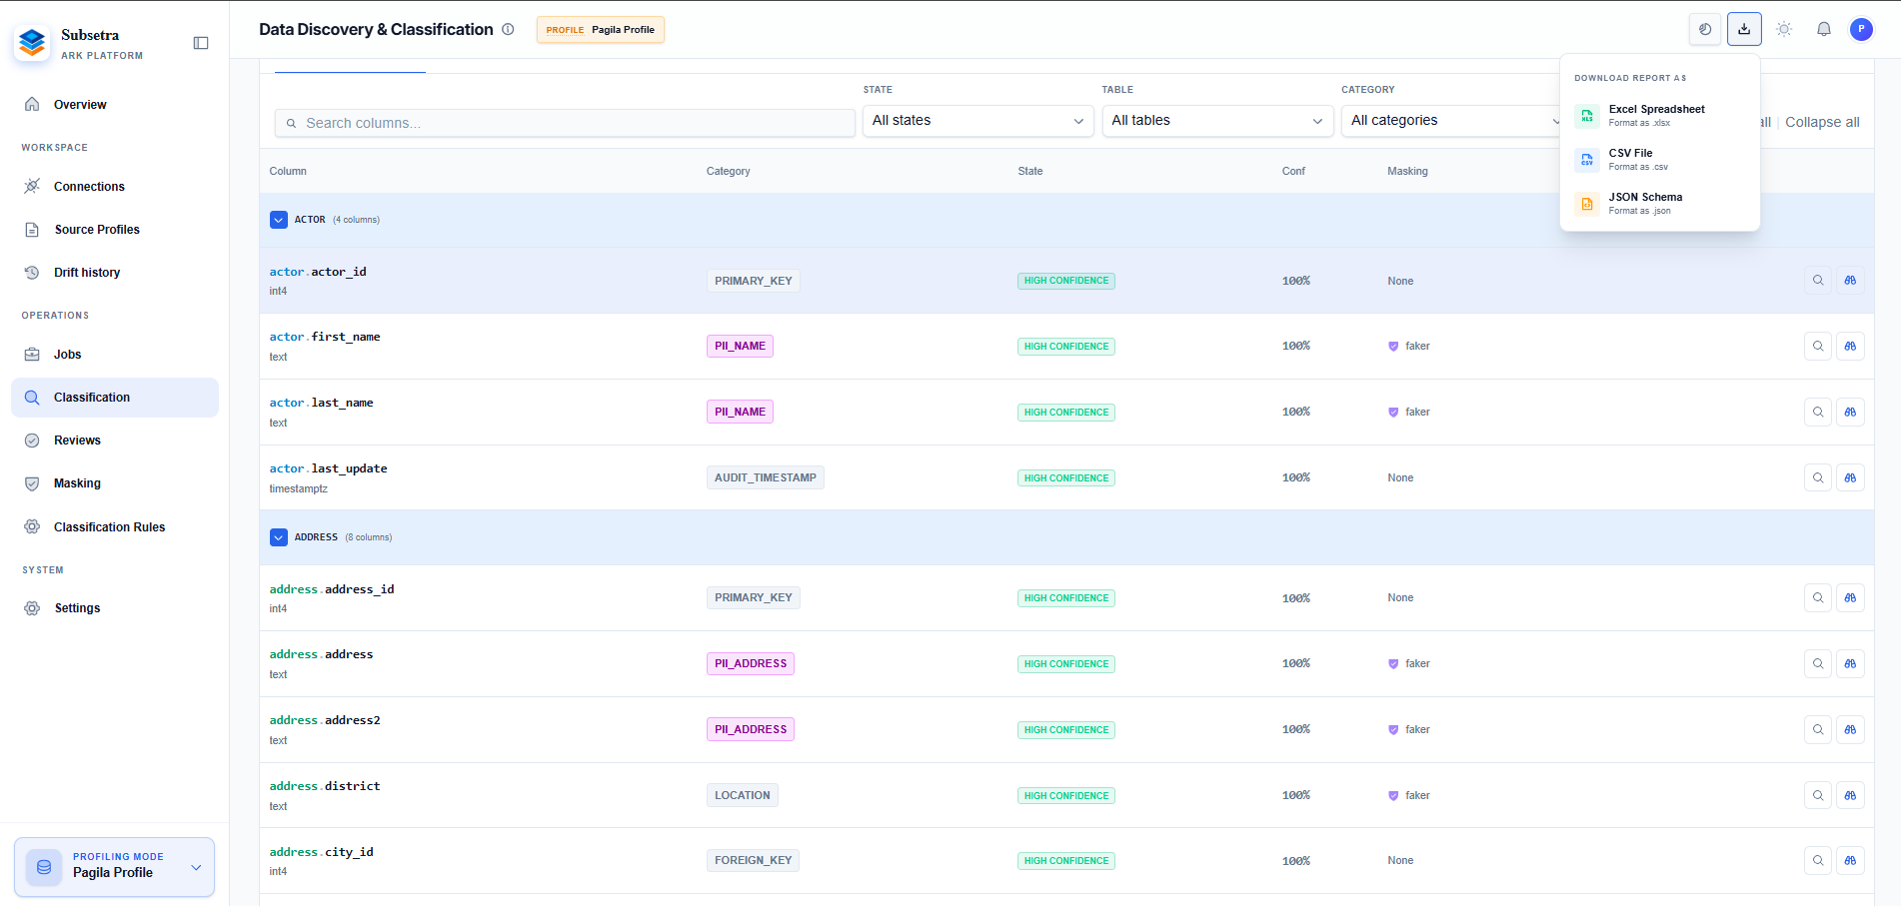Click Collapse all link

1822,122
